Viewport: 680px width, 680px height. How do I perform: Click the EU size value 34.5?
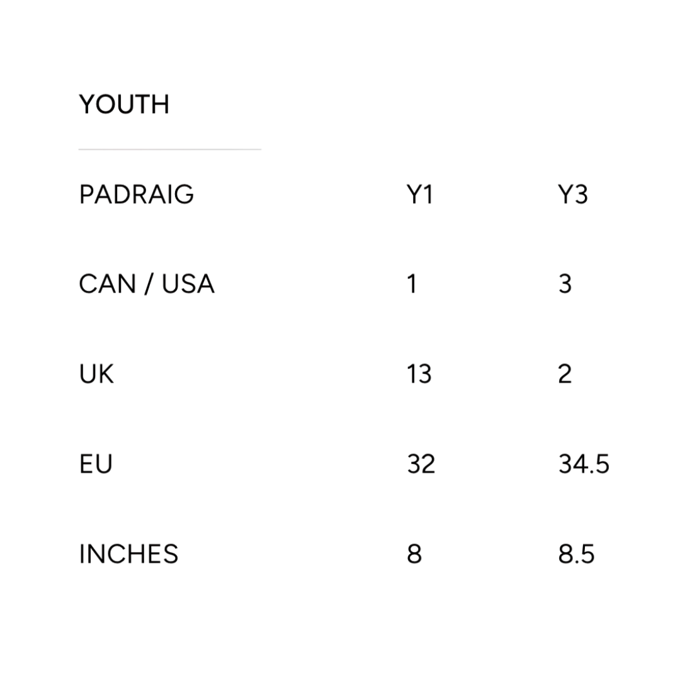coord(584,463)
